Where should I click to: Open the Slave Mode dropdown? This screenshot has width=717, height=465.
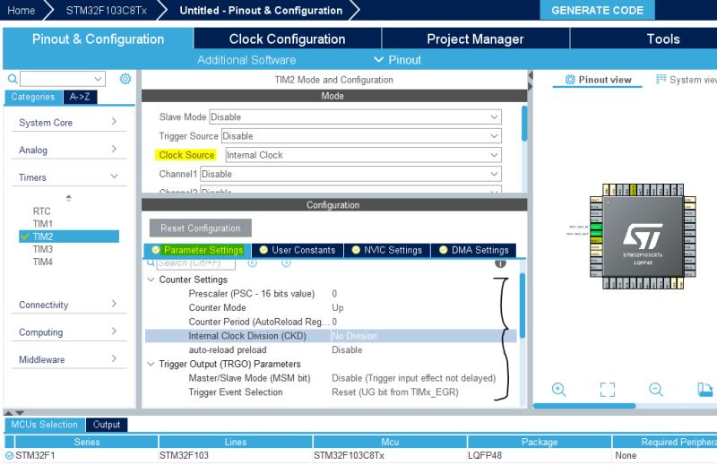355,117
